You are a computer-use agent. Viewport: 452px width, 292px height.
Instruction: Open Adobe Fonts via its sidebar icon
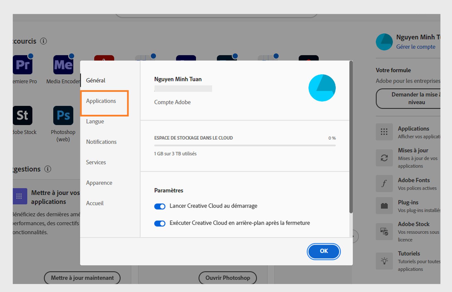coord(384,183)
